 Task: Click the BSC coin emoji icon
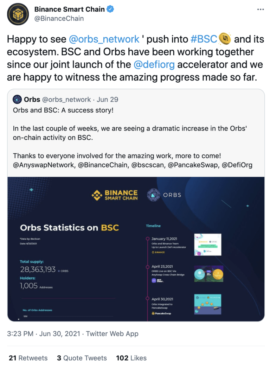pos(225,39)
